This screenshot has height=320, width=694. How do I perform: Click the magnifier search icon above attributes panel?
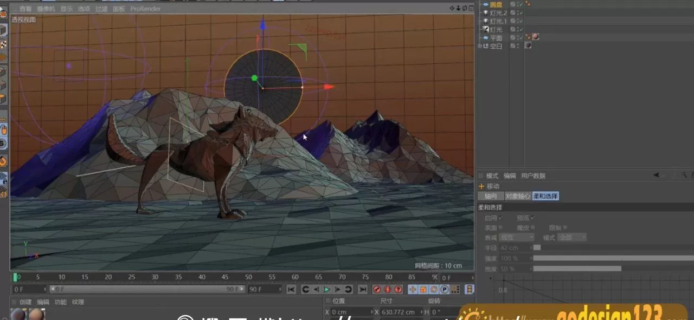pyautogui.click(x=684, y=175)
